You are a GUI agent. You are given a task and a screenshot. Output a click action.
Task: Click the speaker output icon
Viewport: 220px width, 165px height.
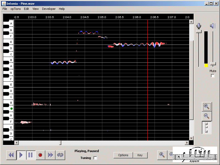(213, 26)
